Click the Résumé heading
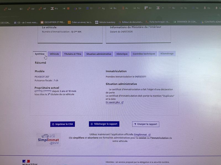Screen dimensions: 221x165 click(x=40, y=63)
